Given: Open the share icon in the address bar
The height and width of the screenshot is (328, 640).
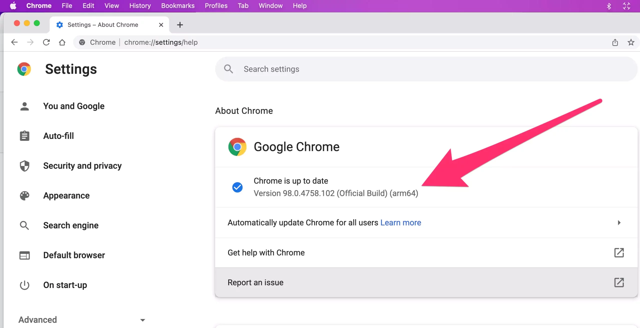Looking at the screenshot, I should (x=615, y=42).
